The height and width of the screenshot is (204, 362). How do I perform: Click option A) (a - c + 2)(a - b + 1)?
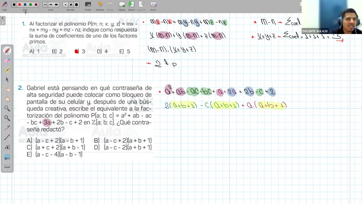(55, 141)
